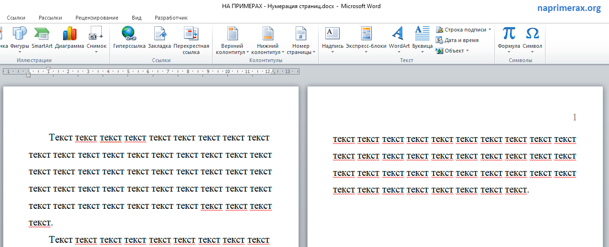Switch to the Рассылки ribbon tab
This screenshot has height=247, width=609.
pos(50,18)
